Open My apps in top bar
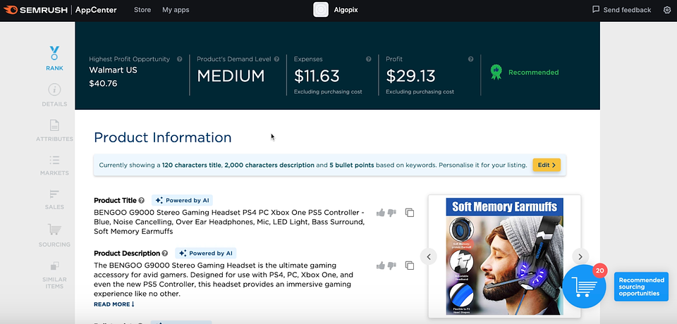Viewport: 677px width, 324px height. [176, 10]
